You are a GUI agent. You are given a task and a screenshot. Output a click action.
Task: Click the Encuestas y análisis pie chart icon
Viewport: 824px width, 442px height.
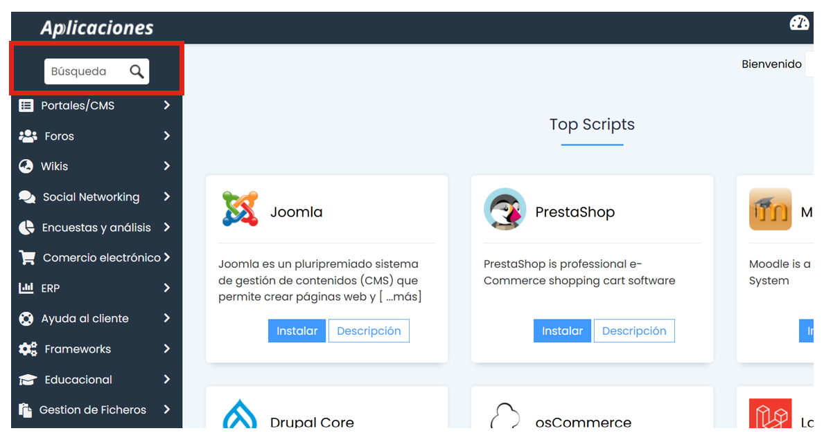pyautogui.click(x=26, y=228)
